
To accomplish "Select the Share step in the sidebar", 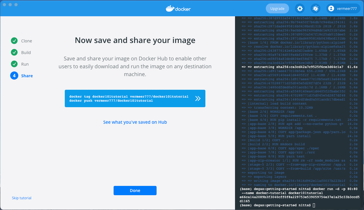I will coord(27,76).
